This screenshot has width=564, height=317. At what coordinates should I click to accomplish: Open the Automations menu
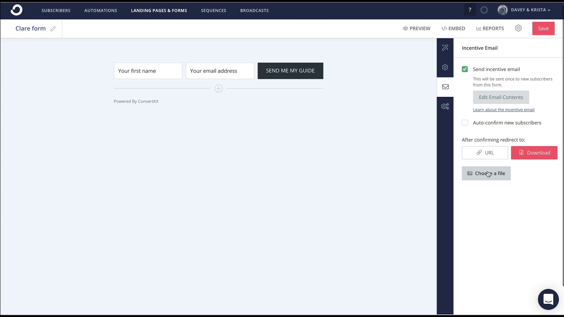[100, 10]
